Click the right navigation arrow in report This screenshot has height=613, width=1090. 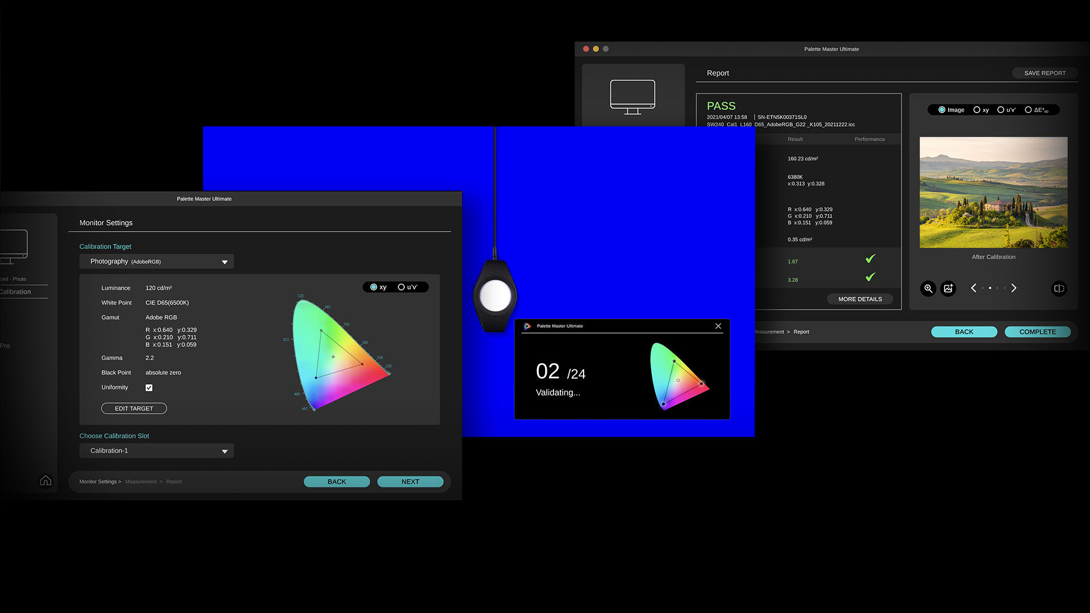pos(1013,288)
